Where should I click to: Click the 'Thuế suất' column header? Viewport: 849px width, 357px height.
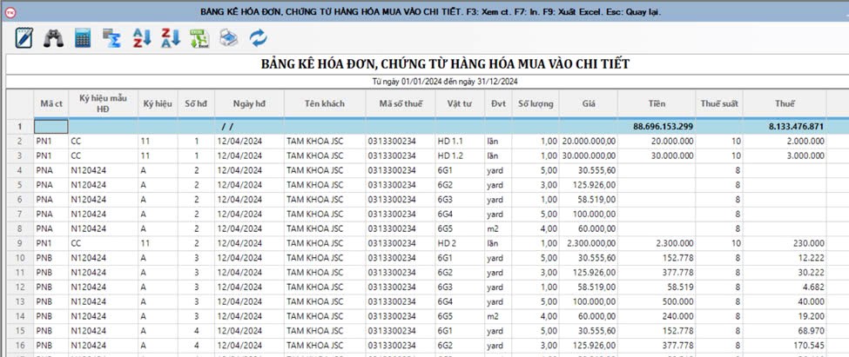click(x=719, y=104)
